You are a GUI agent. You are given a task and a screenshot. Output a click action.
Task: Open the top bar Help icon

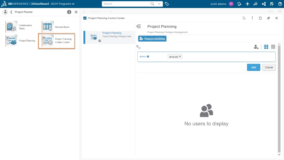280,4
